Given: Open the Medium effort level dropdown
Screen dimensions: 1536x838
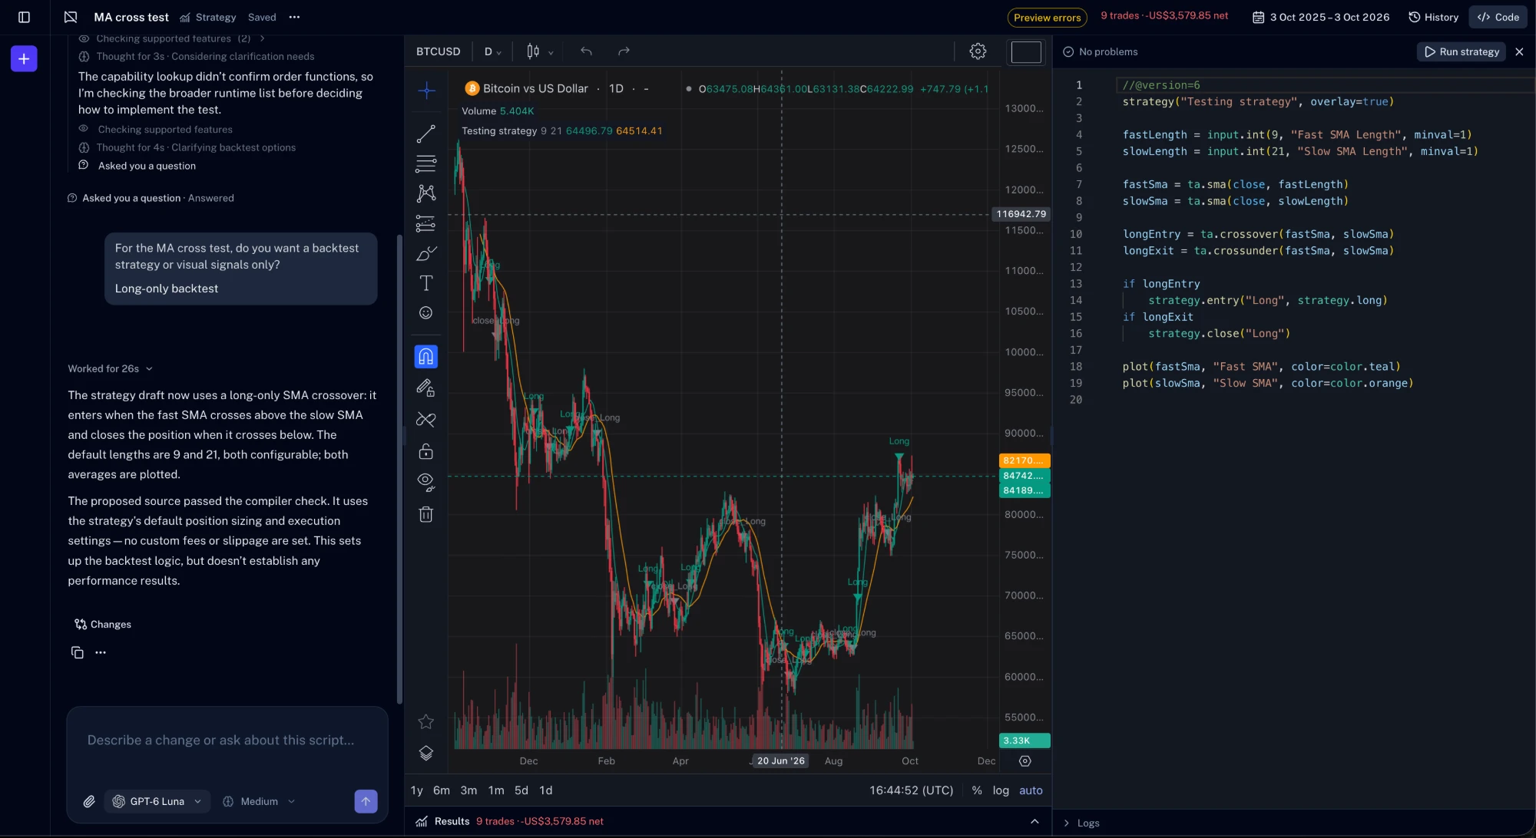Looking at the screenshot, I should point(259,801).
